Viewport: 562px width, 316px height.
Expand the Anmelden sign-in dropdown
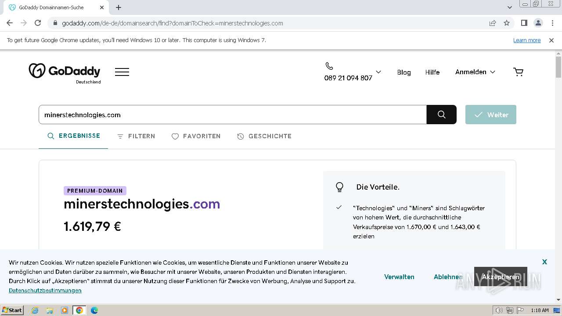pos(475,72)
